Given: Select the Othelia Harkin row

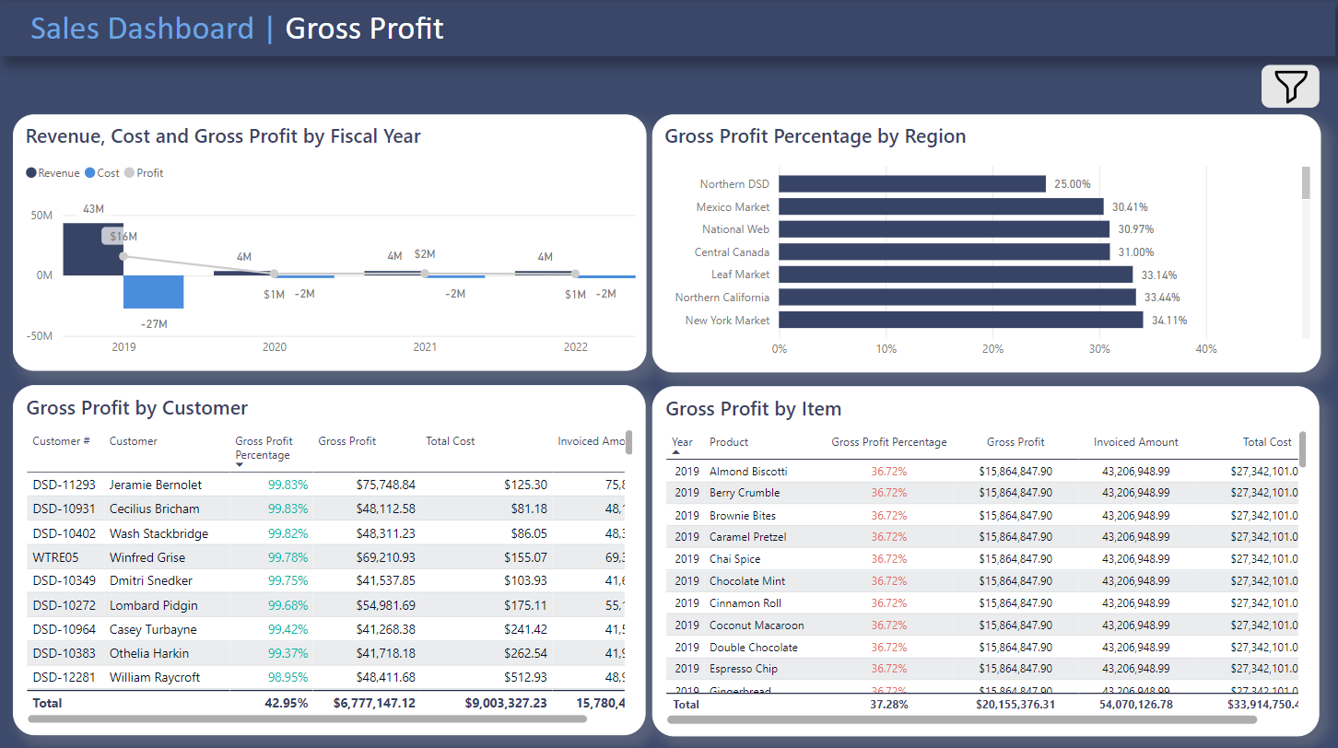Looking at the screenshot, I should point(326,653).
